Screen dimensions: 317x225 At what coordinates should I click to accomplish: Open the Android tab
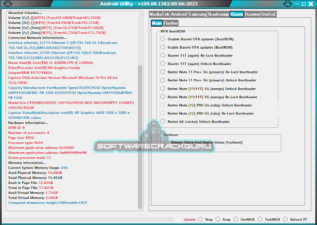point(179,14)
